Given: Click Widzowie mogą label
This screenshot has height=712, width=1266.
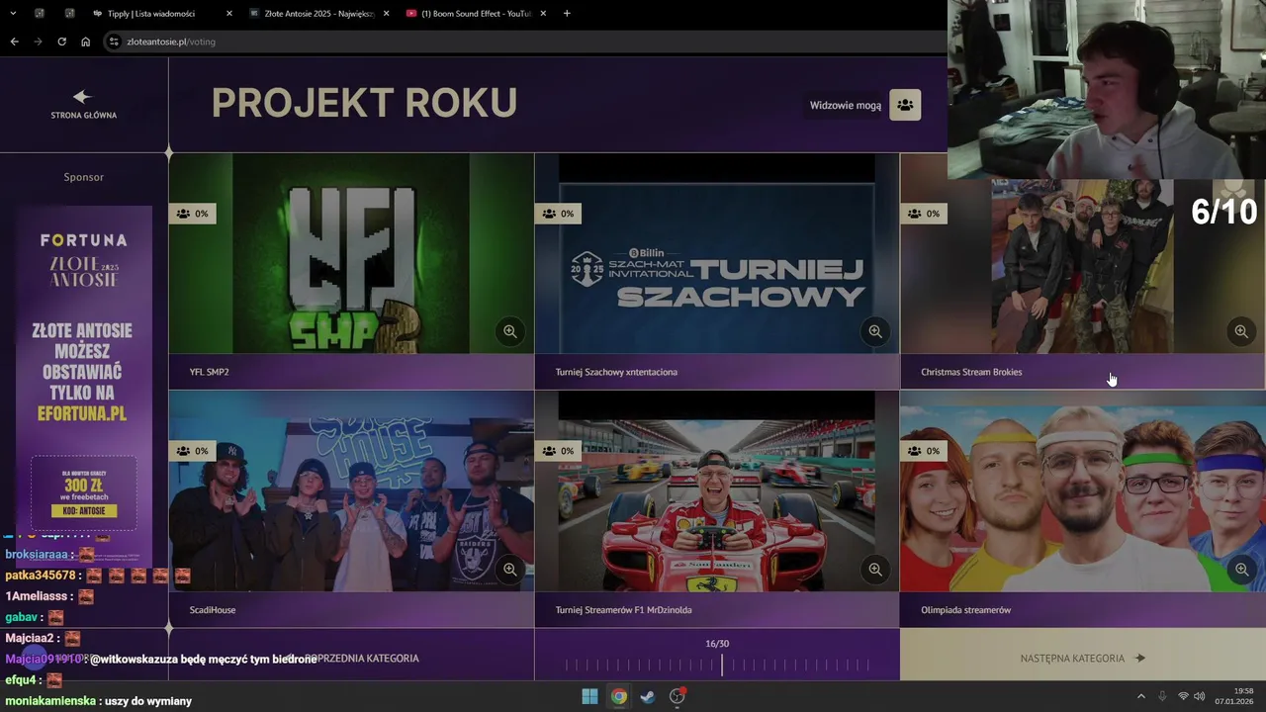Looking at the screenshot, I should (846, 105).
